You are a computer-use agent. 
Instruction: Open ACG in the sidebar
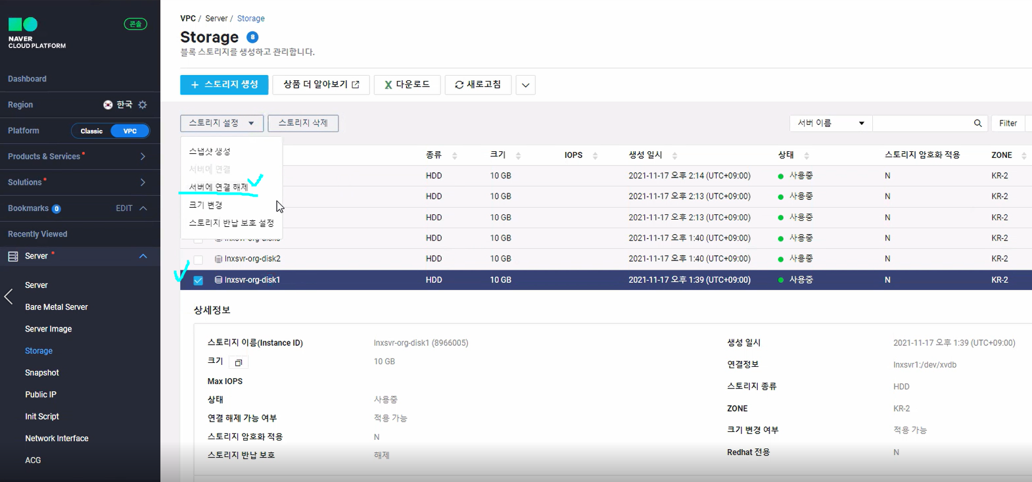[33, 460]
